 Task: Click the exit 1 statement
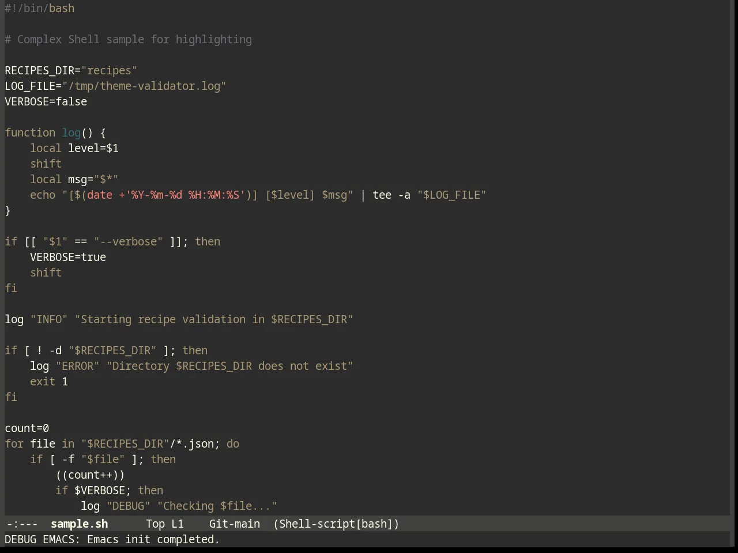click(x=49, y=381)
